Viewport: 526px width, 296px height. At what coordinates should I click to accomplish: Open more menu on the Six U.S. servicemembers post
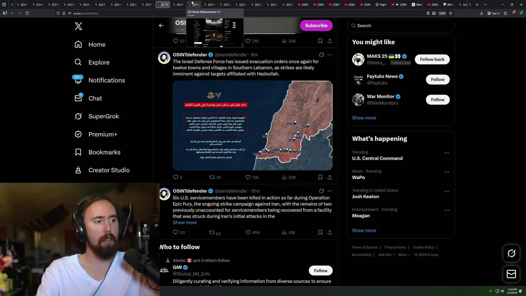pos(330,191)
